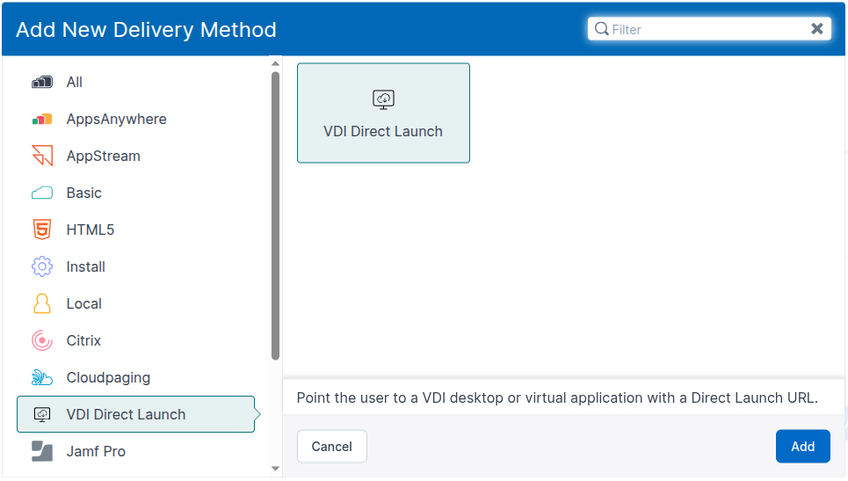Click the All category icon

coord(41,82)
